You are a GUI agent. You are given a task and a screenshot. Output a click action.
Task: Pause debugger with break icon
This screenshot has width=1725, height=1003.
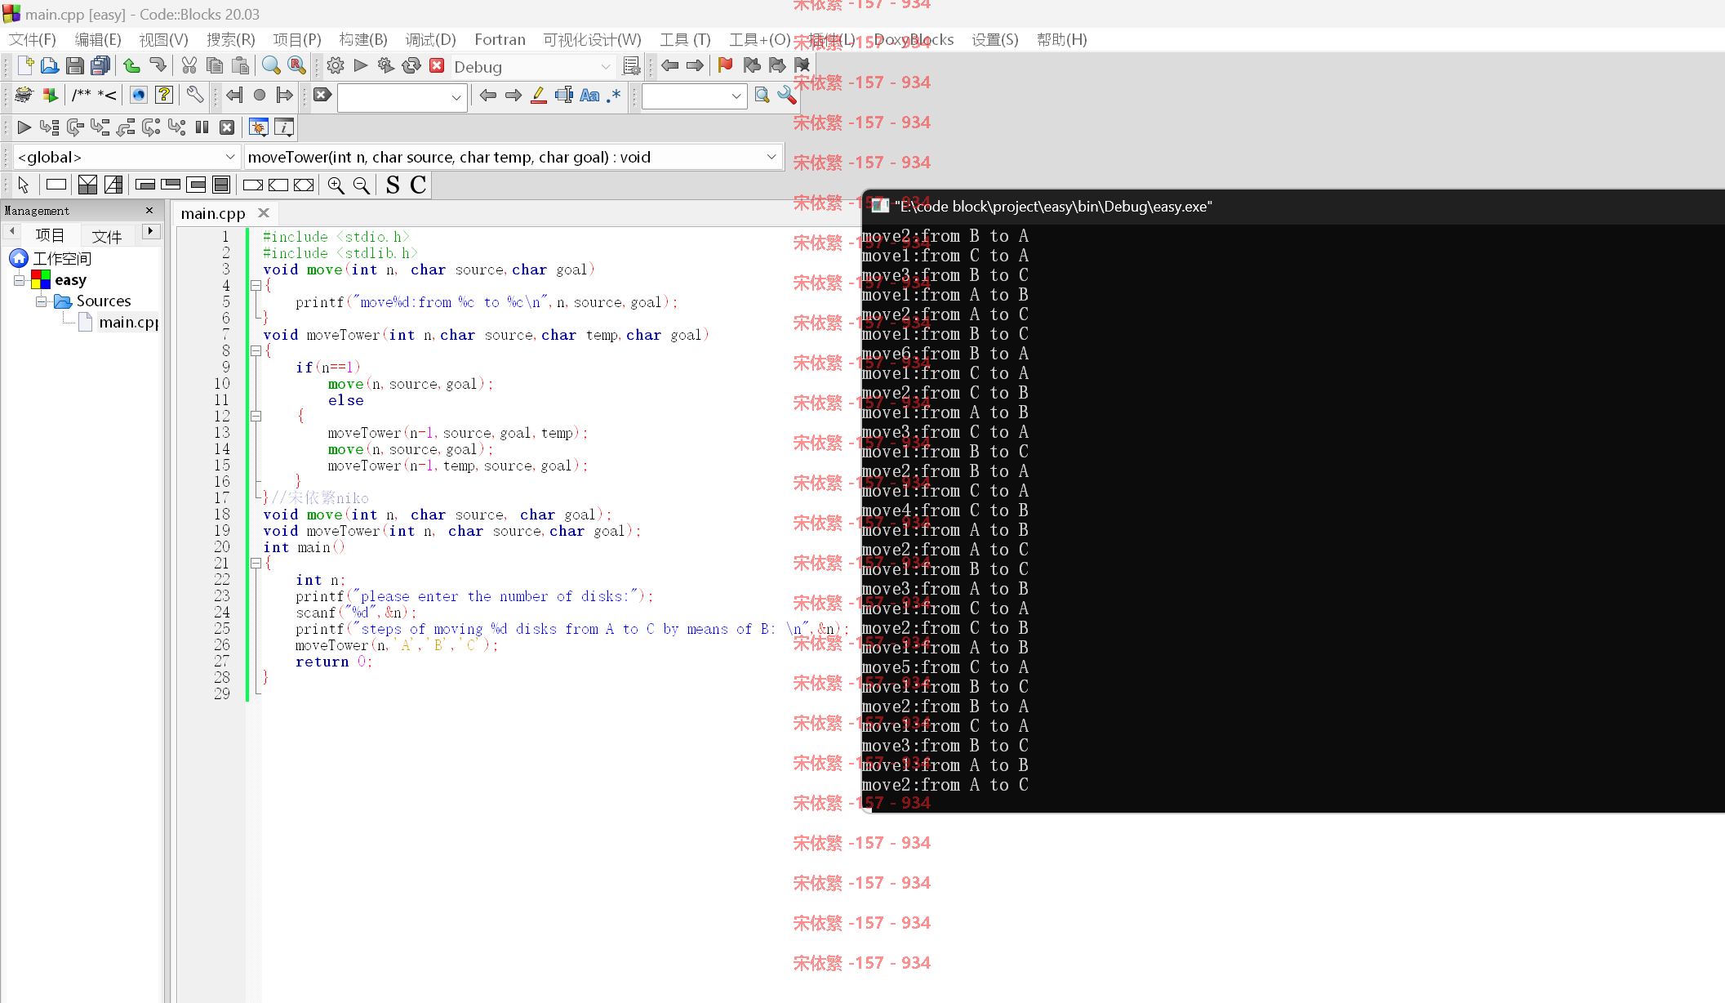pos(202,127)
